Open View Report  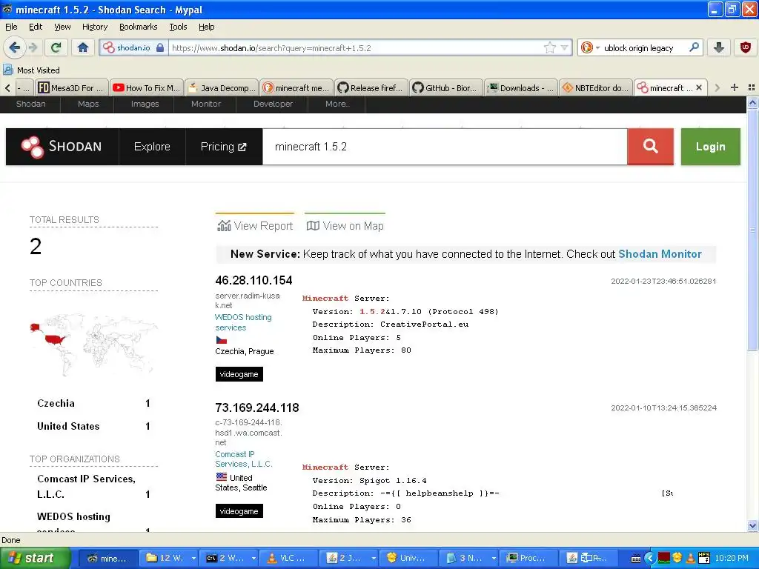(255, 225)
